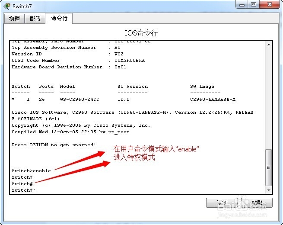The width and height of the screenshot is (283, 225).
Task: Click the 'Version ID' line
Action: tap(67, 54)
